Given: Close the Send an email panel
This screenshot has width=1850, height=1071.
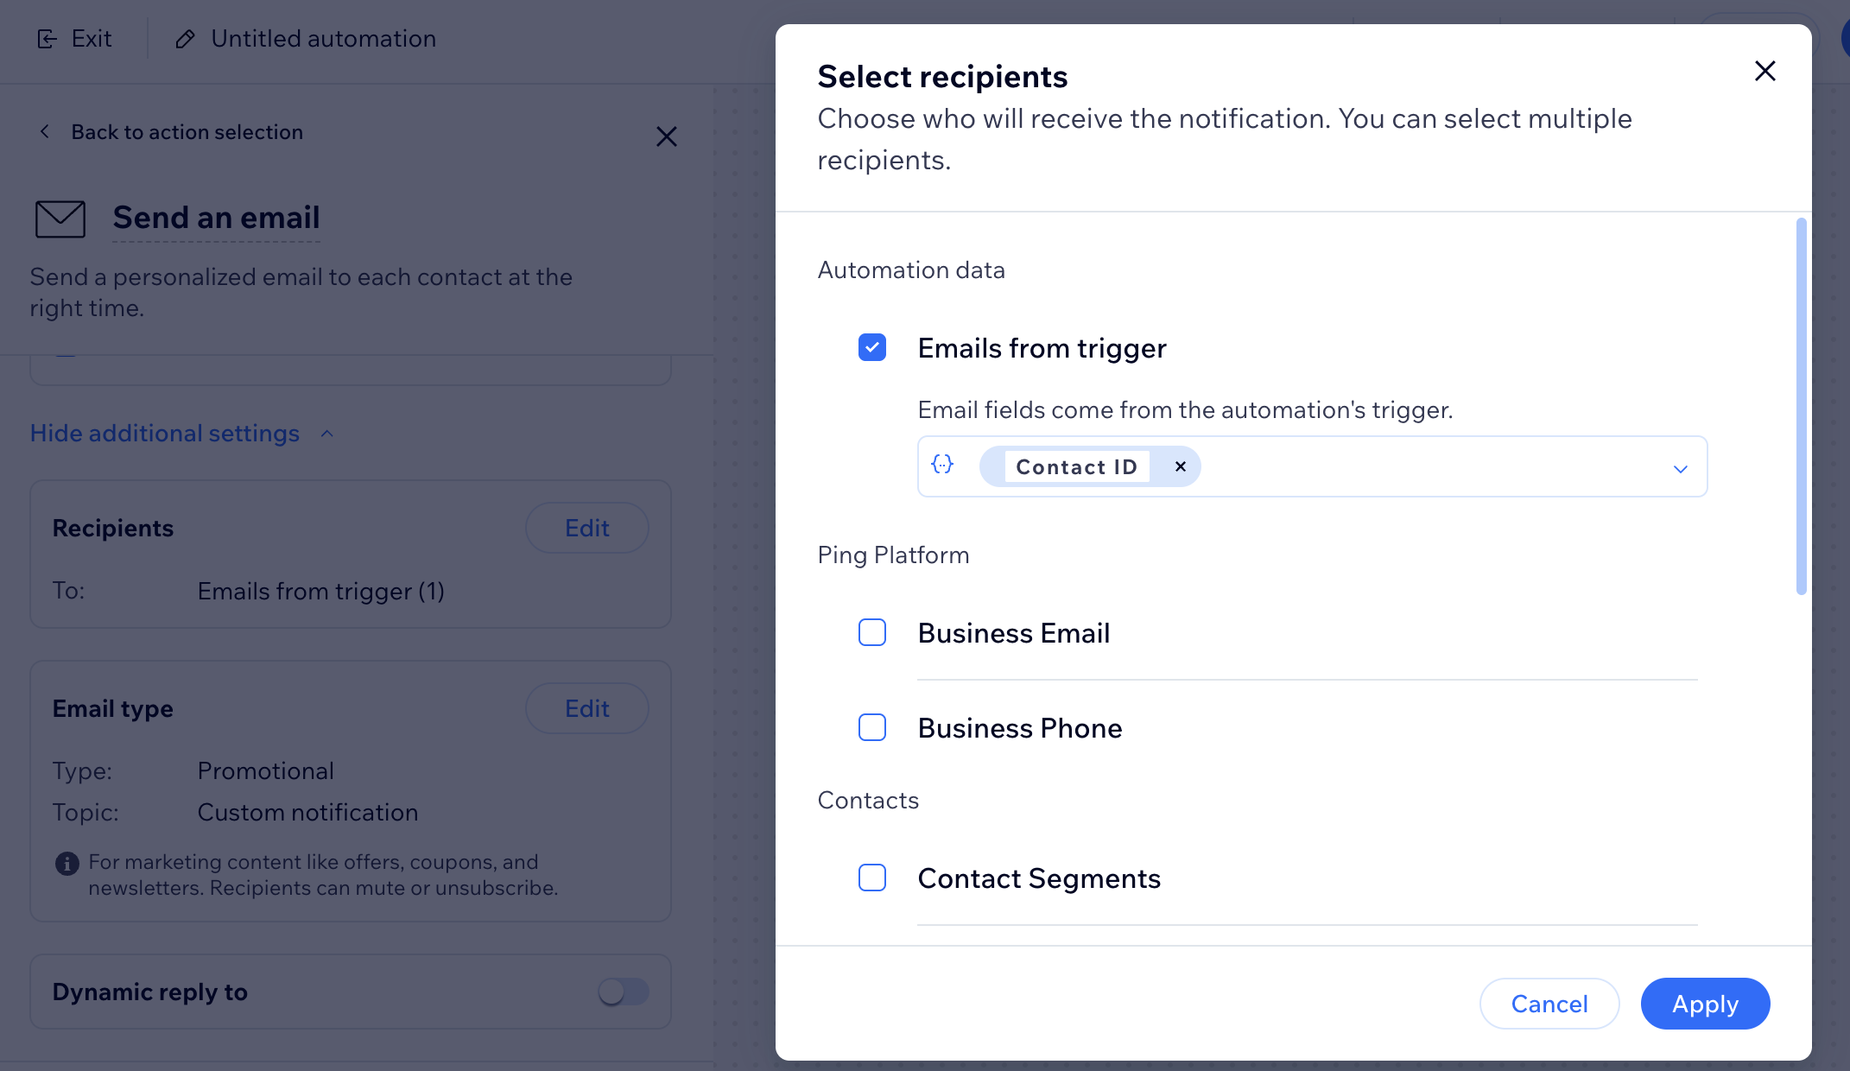Looking at the screenshot, I should click(x=666, y=136).
